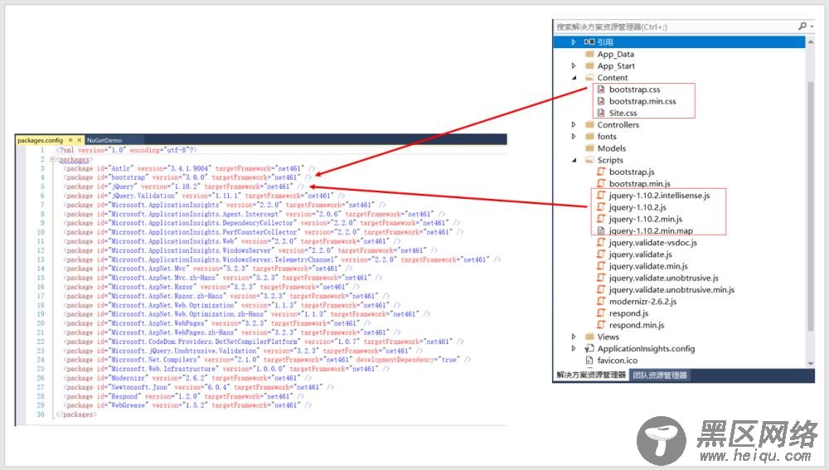Click the Respond package line

click(x=185, y=396)
